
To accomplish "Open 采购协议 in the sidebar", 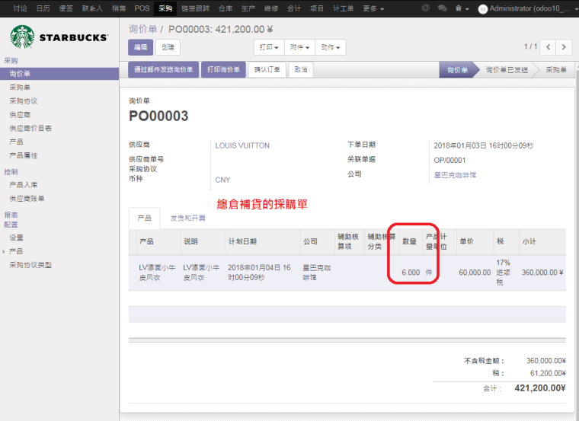I will (24, 101).
